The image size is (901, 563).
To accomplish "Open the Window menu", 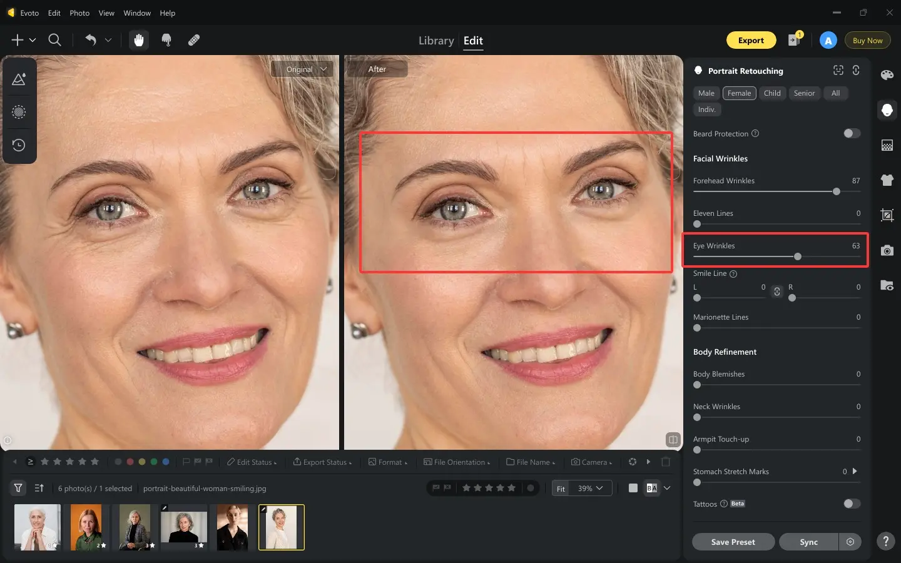I will point(137,13).
